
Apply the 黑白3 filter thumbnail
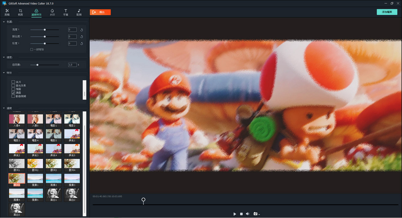click(17, 210)
